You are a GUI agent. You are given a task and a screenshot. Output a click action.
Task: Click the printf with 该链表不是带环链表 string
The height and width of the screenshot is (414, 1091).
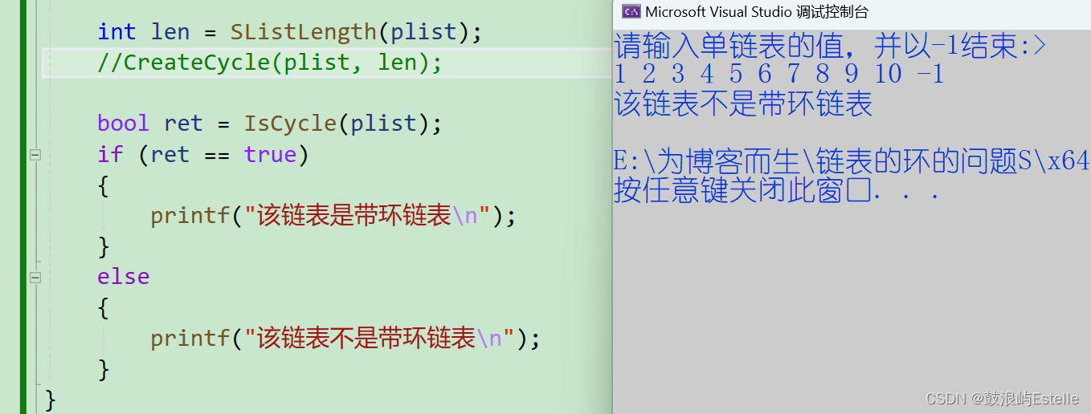pyautogui.click(x=345, y=339)
